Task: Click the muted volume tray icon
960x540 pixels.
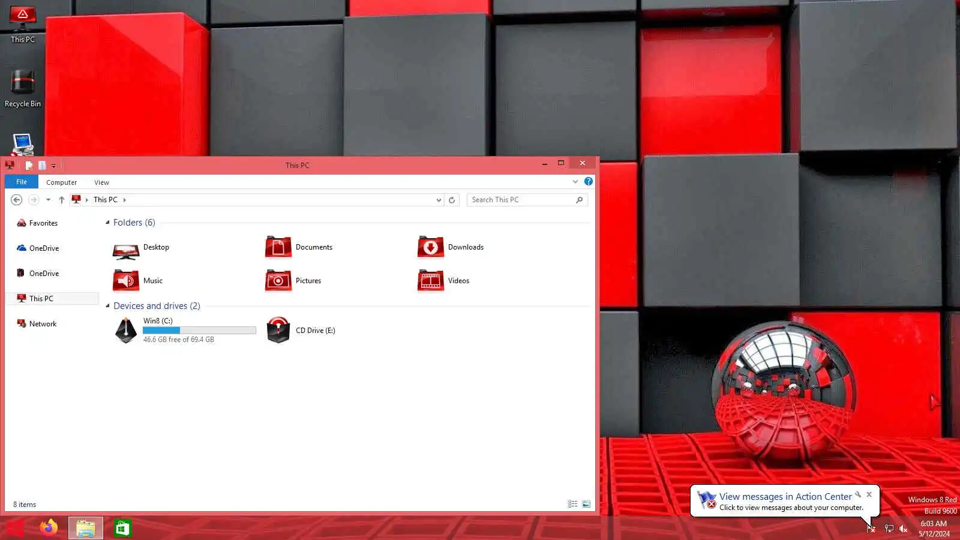Action: [x=904, y=529]
